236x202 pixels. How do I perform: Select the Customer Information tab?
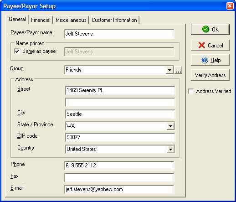(114, 20)
